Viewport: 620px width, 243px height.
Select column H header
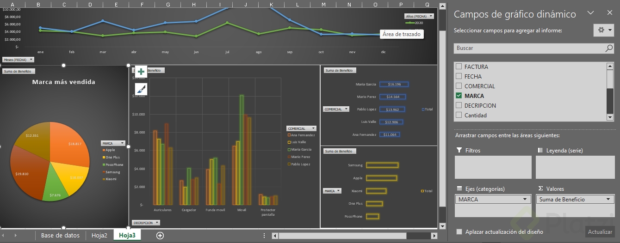coord(193,5)
